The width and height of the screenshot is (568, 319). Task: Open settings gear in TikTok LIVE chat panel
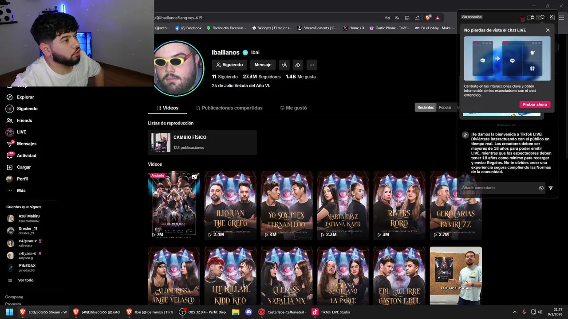pyautogui.click(x=542, y=17)
